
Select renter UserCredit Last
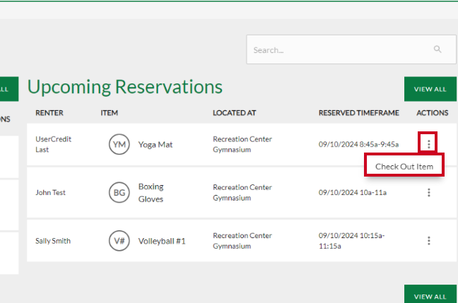(53, 144)
